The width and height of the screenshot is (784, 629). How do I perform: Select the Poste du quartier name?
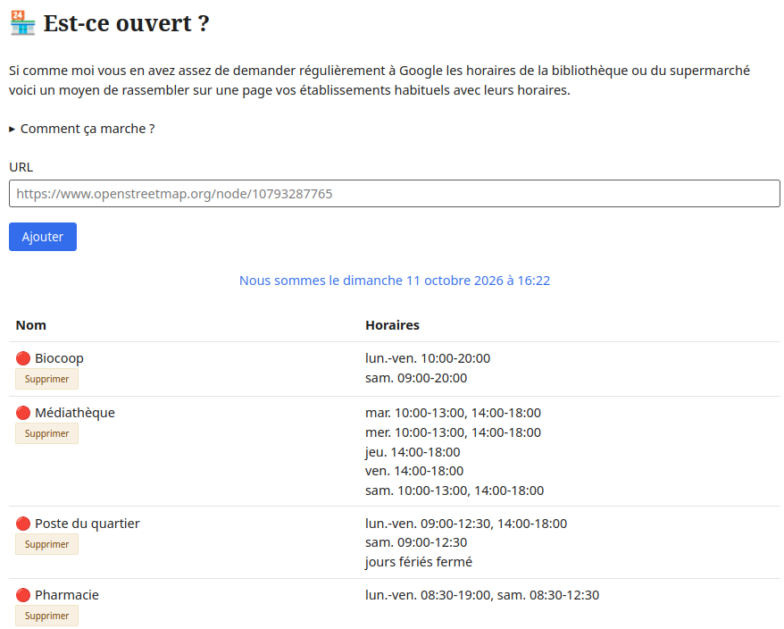pyautogui.click(x=87, y=524)
